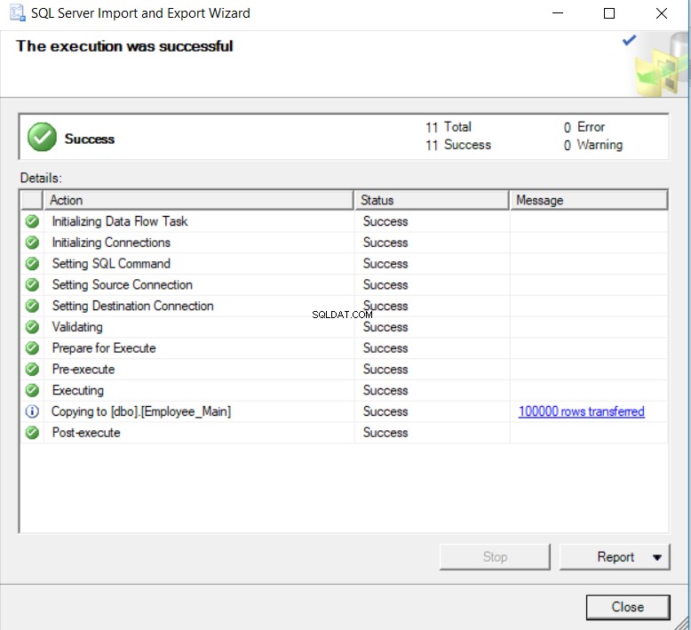
Task: Click the 0 Error summary text
Action: point(584,127)
